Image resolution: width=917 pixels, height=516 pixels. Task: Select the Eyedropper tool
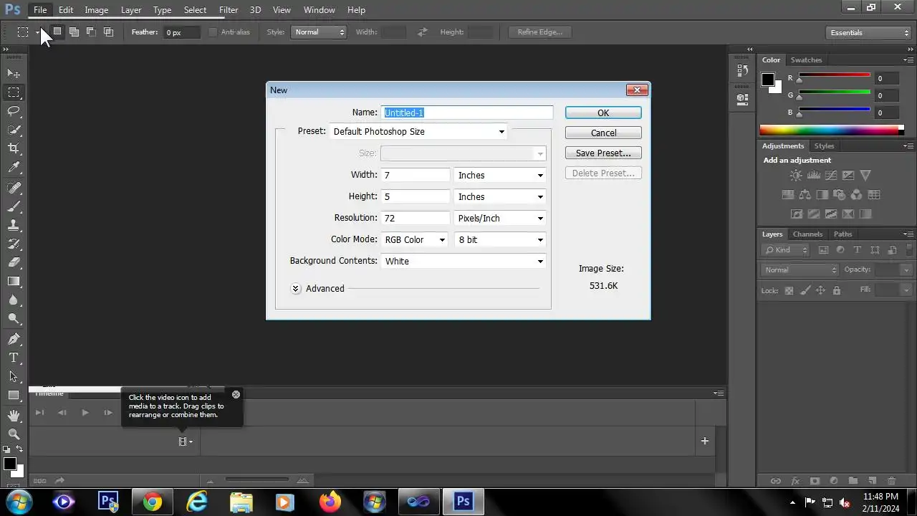[14, 167]
